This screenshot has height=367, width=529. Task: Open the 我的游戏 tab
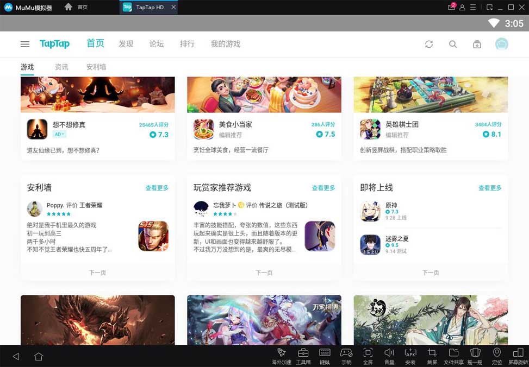coord(226,44)
